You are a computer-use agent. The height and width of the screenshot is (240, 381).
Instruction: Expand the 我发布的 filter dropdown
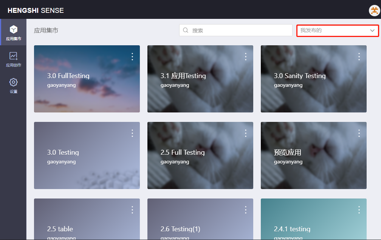coord(338,31)
